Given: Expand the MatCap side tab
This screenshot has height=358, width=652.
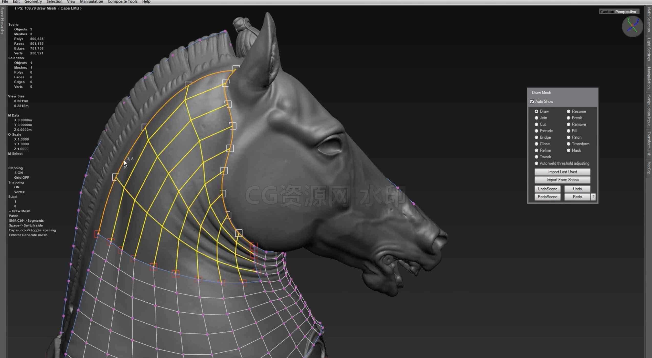Looking at the screenshot, I should [x=649, y=168].
